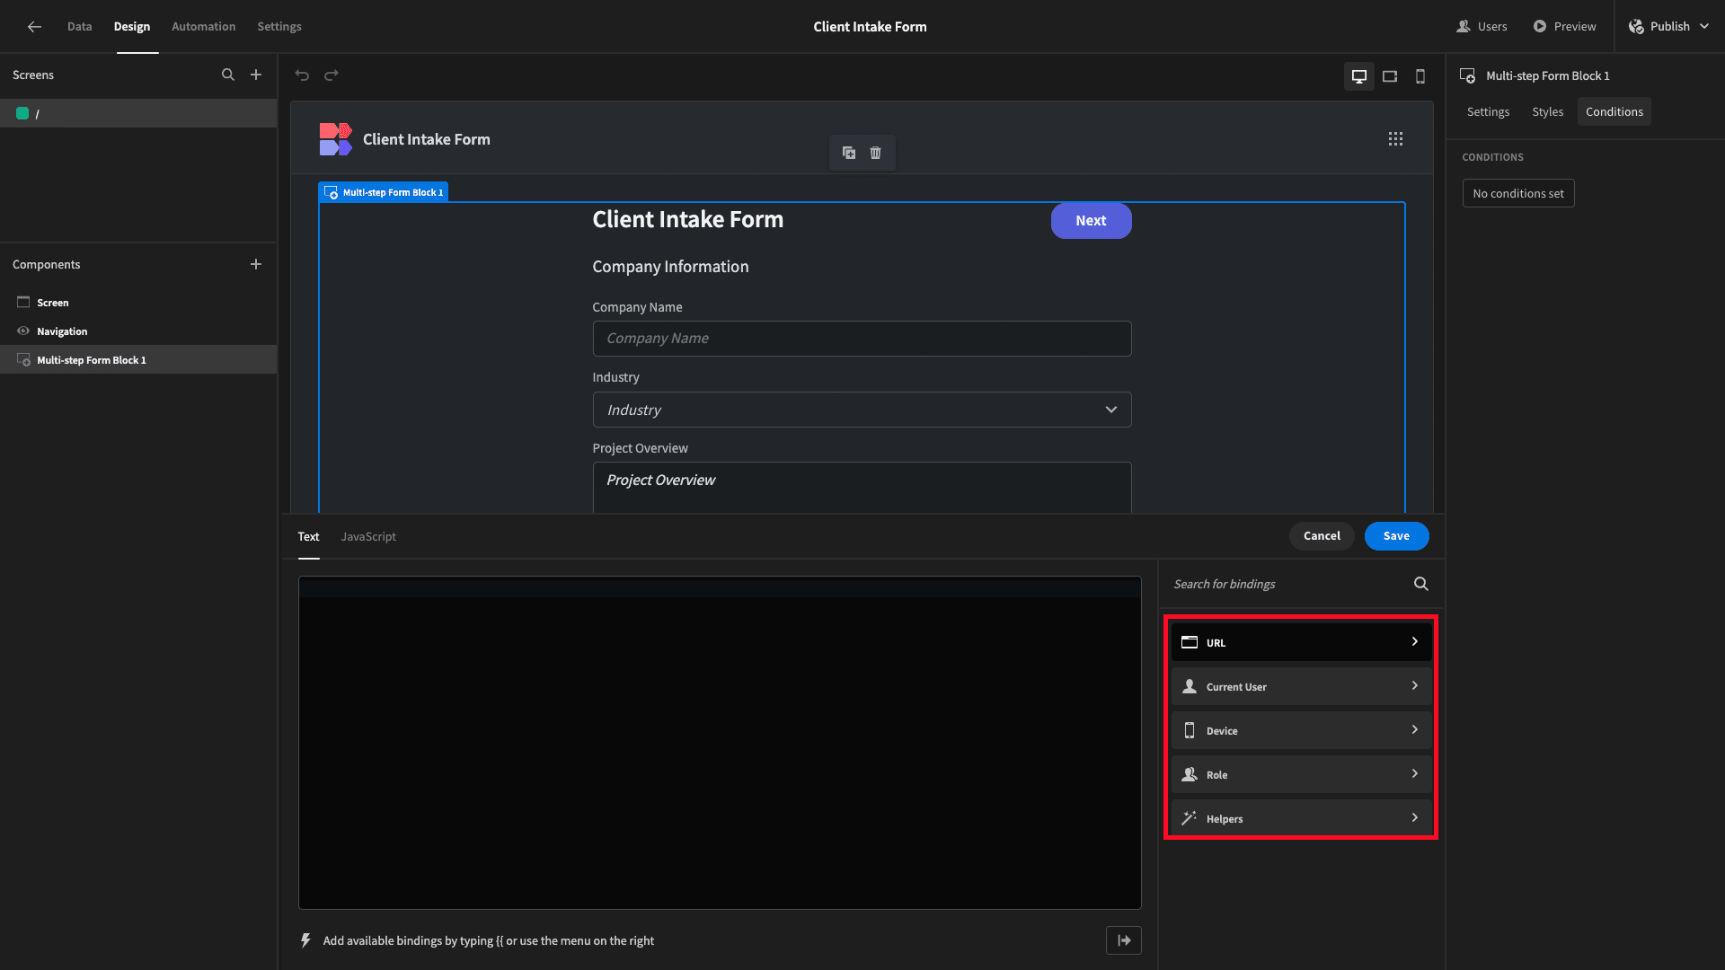Select the Screen component in tree
Screen dimensions: 1725x970
[x=138, y=303]
